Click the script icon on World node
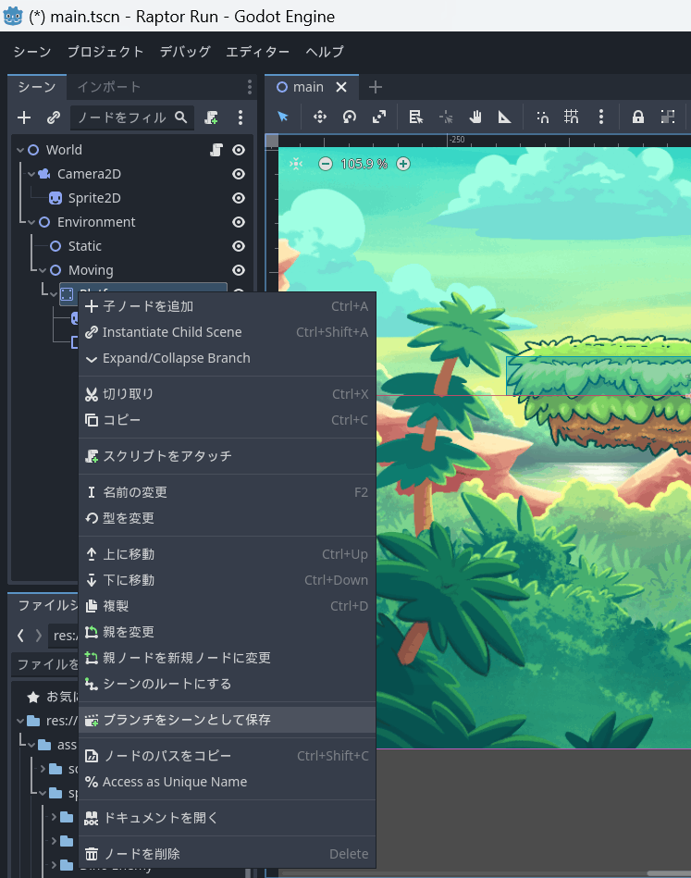 [x=216, y=150]
